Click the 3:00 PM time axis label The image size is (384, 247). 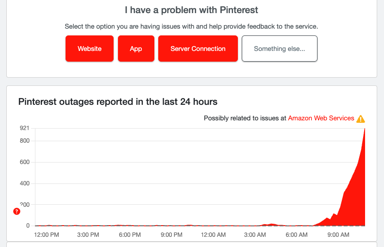click(x=88, y=235)
